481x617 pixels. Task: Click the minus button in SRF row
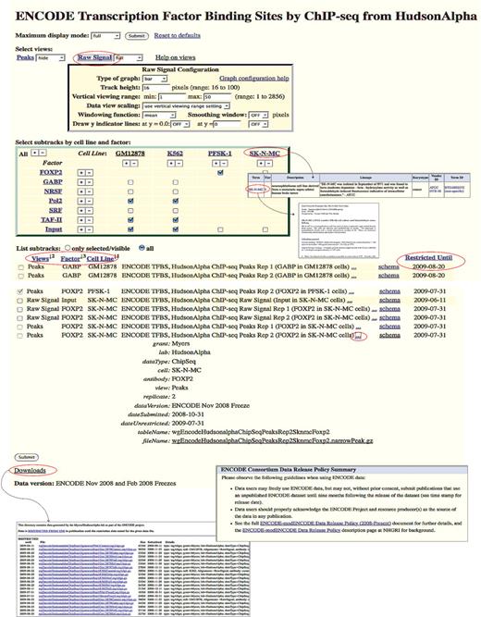tap(90, 211)
